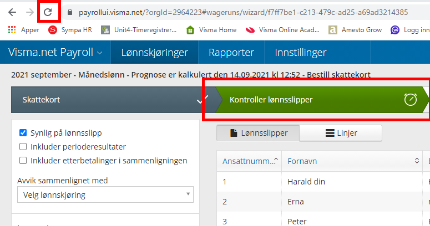430x226 pixels.
Task: Uncheck Synlig på lønnsslipp checkbox
Action: pyautogui.click(x=23, y=133)
